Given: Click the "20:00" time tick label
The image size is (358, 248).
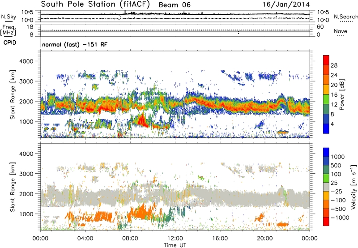Looking at the screenshot, I should [264, 239].
